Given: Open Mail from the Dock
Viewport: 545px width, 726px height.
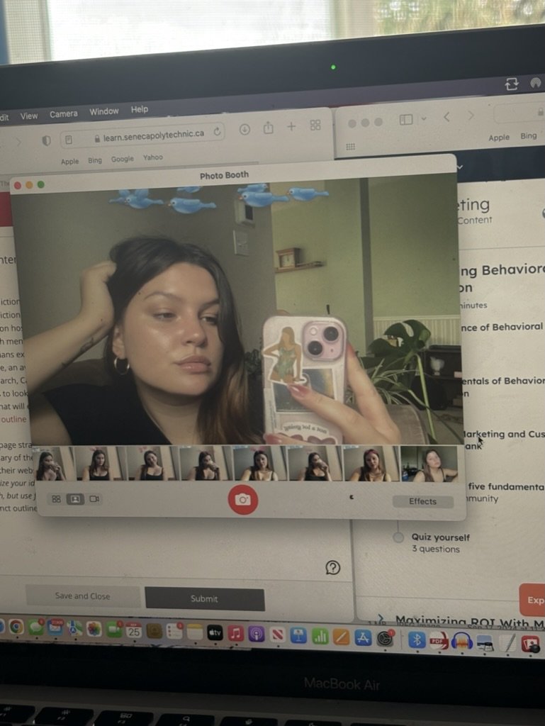Looking at the screenshot, I should click(55, 628).
